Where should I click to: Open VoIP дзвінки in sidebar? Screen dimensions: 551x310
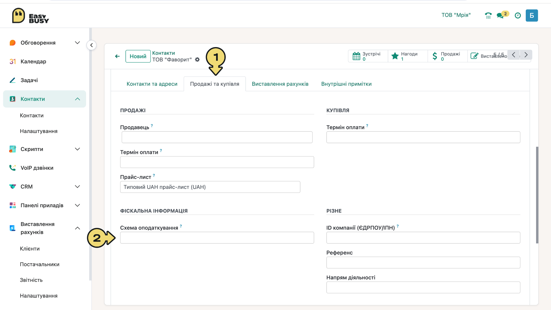[x=37, y=168]
